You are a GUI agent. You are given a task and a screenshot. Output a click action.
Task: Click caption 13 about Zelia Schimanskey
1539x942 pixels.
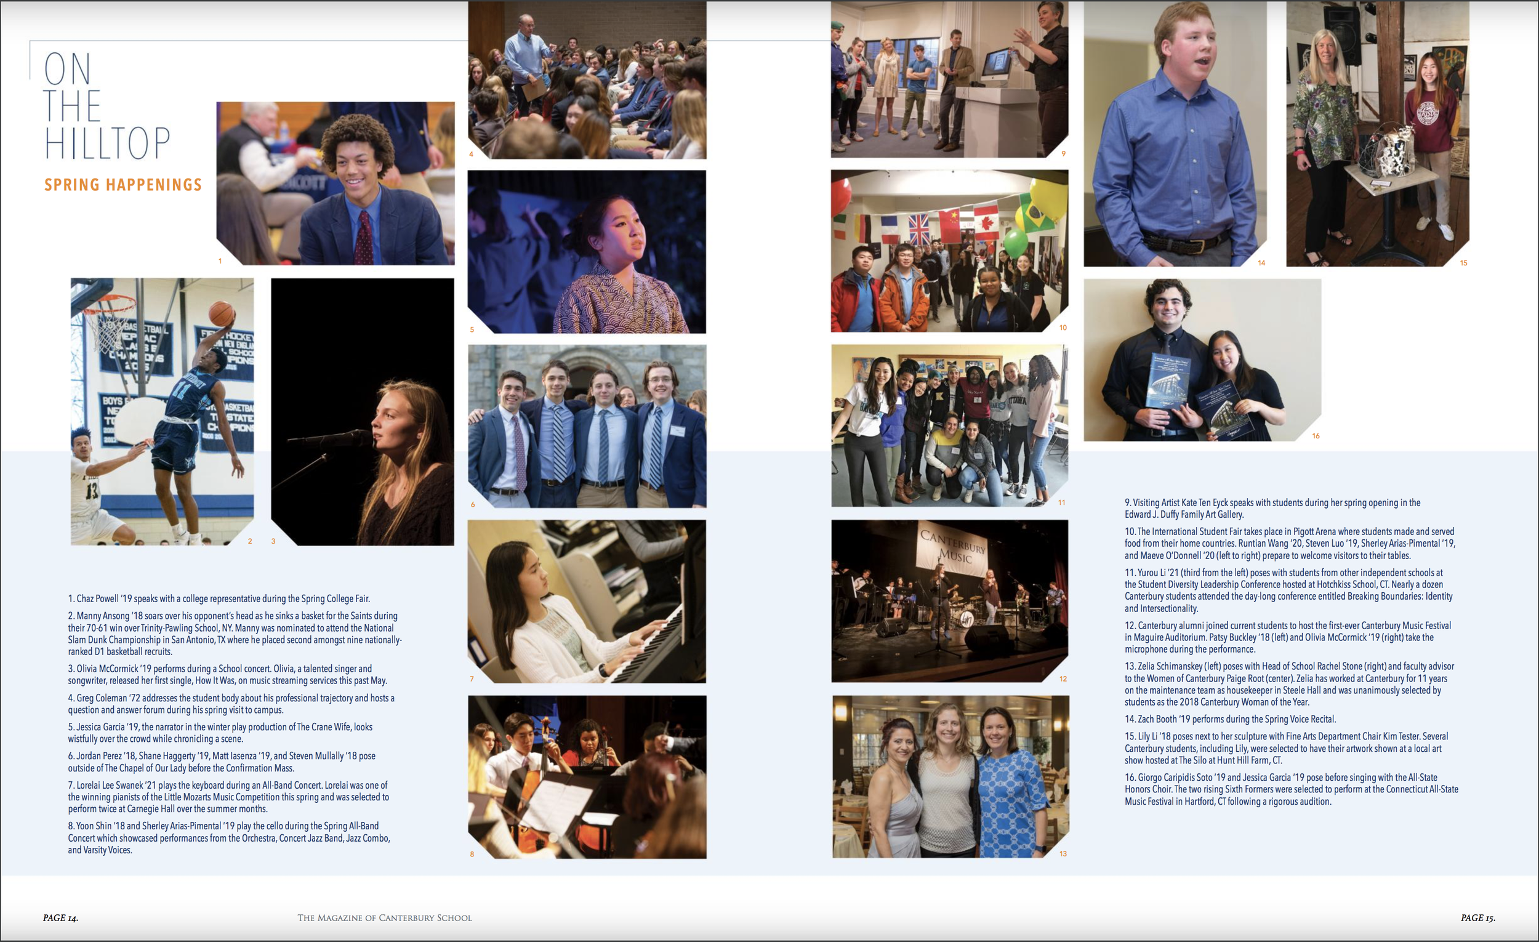click(1290, 684)
